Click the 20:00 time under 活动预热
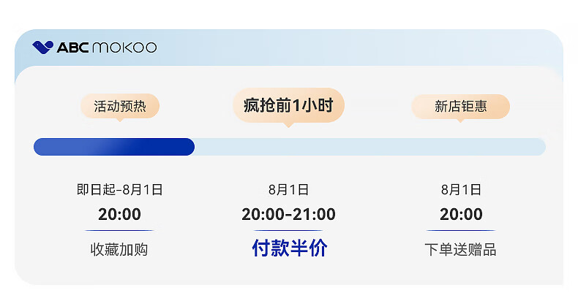Screen dimensions: 578x301 (x=119, y=214)
